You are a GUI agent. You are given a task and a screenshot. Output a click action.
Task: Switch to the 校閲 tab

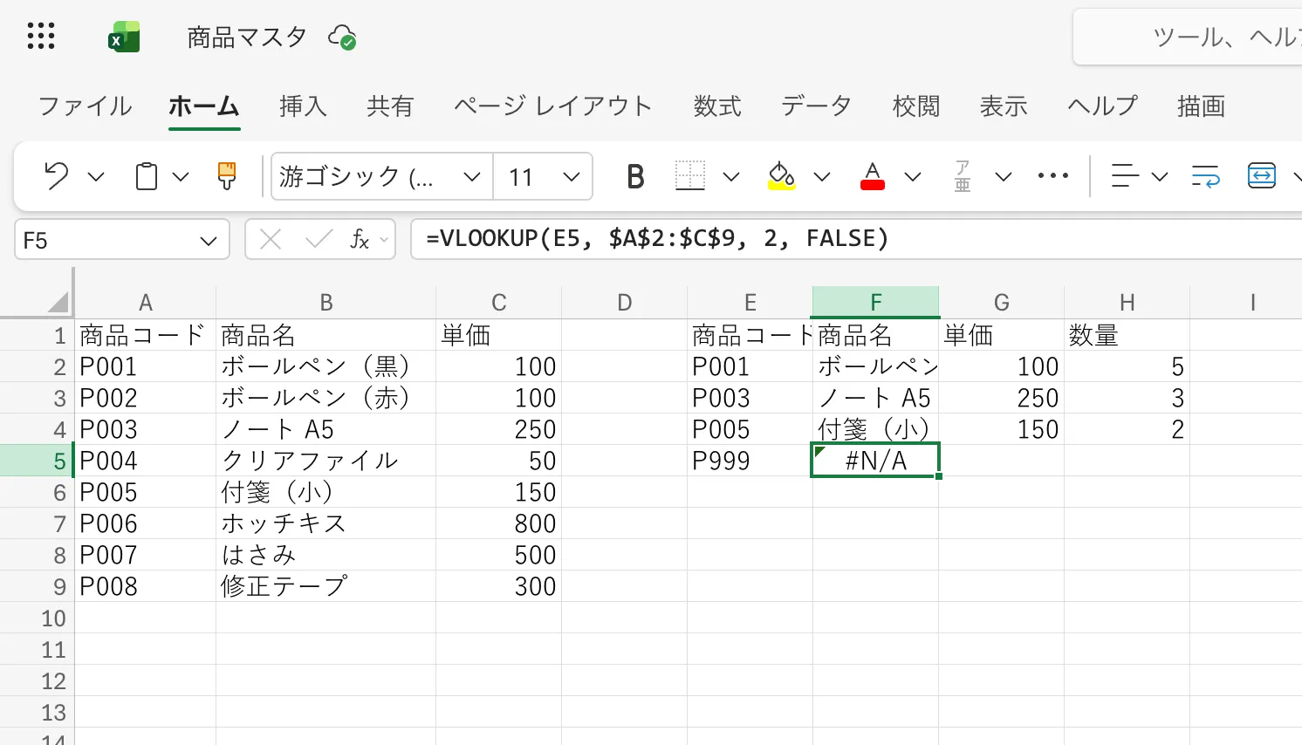pyautogui.click(x=916, y=106)
